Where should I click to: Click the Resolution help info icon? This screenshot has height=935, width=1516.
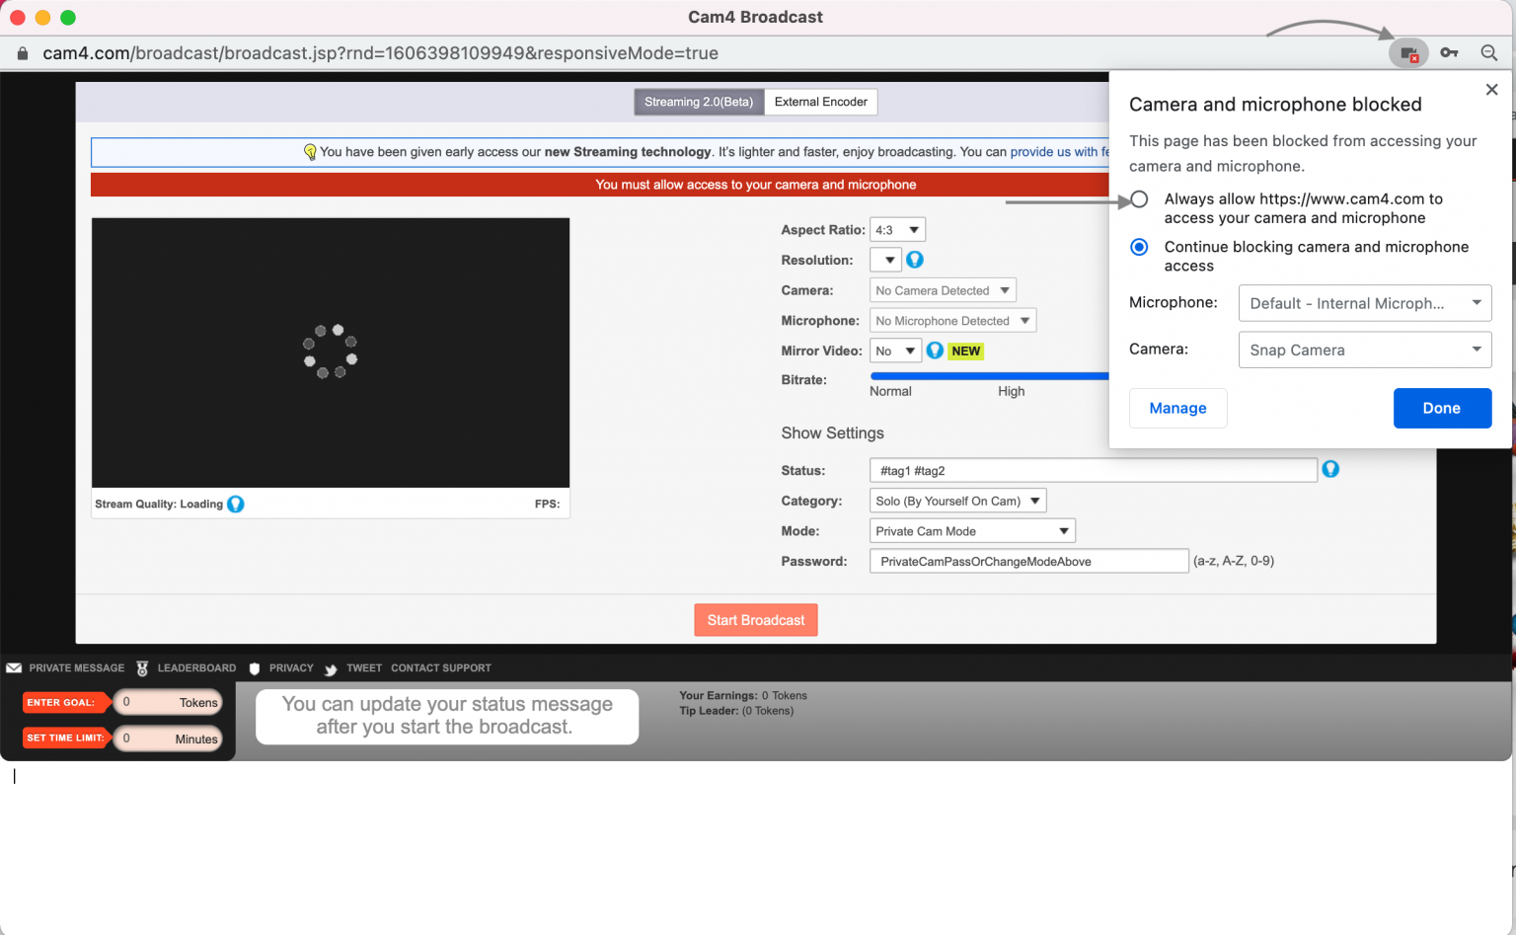915,260
